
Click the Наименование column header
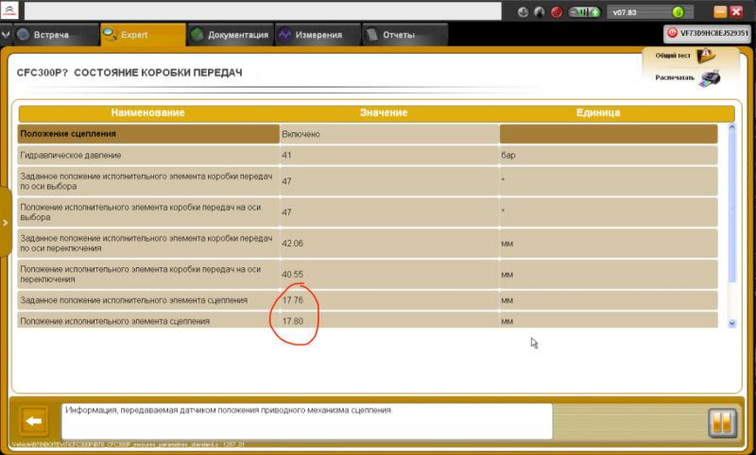pos(148,112)
